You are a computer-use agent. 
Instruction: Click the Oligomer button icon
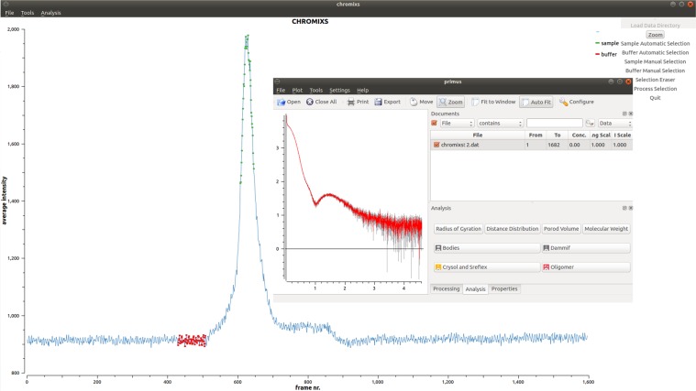point(546,267)
